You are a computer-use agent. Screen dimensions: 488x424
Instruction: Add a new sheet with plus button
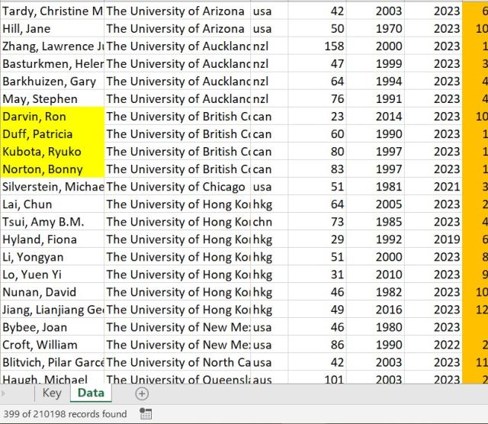142,393
